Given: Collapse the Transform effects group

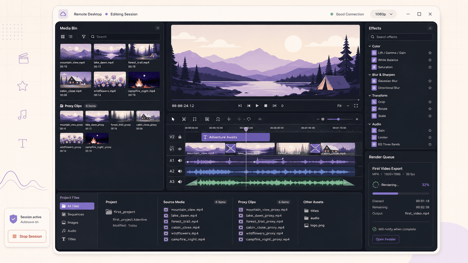Looking at the screenshot, I should pos(370,96).
